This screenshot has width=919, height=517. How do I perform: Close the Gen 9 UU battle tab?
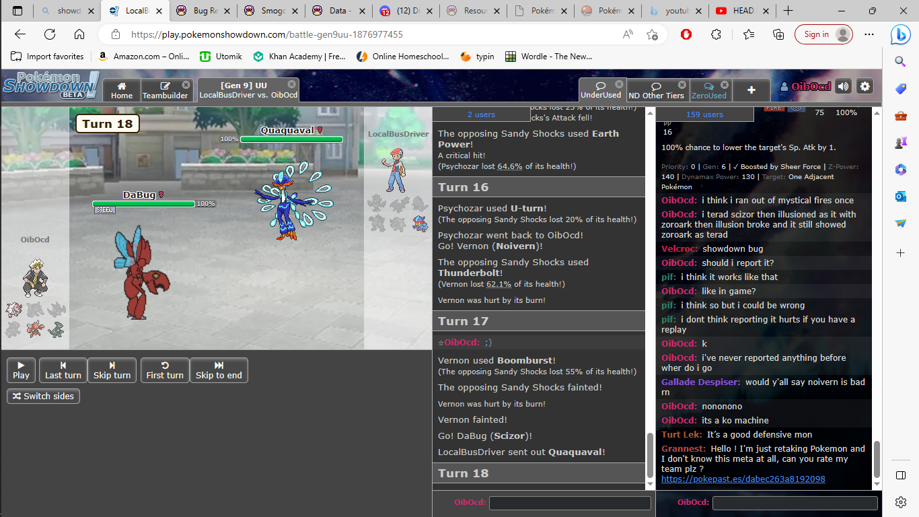[x=291, y=84]
